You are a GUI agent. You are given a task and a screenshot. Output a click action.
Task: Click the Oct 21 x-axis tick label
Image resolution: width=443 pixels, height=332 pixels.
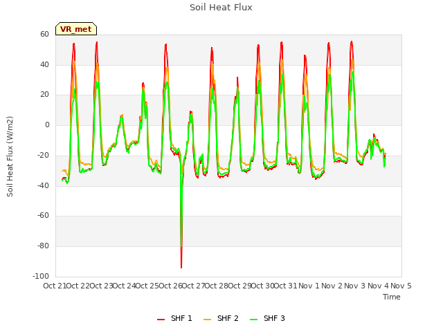tap(55, 286)
